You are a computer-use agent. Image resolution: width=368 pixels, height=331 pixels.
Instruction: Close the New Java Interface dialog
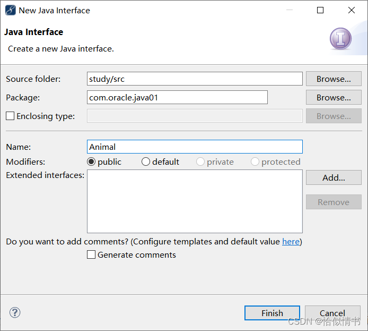352,10
